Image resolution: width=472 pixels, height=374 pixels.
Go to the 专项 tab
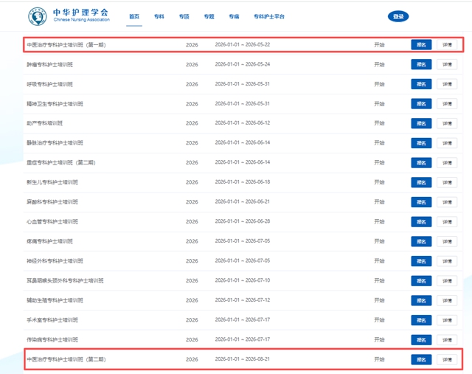click(x=184, y=16)
